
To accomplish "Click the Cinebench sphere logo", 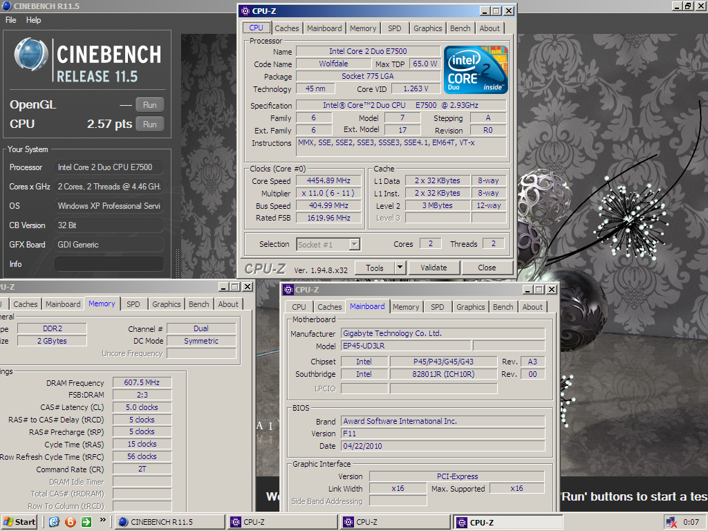I will [x=31, y=55].
